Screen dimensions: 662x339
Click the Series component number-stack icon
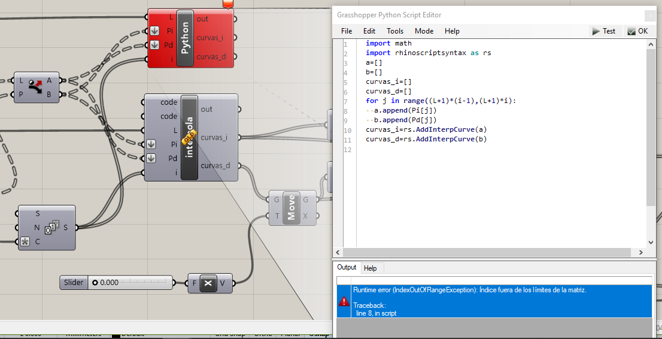click(x=51, y=228)
